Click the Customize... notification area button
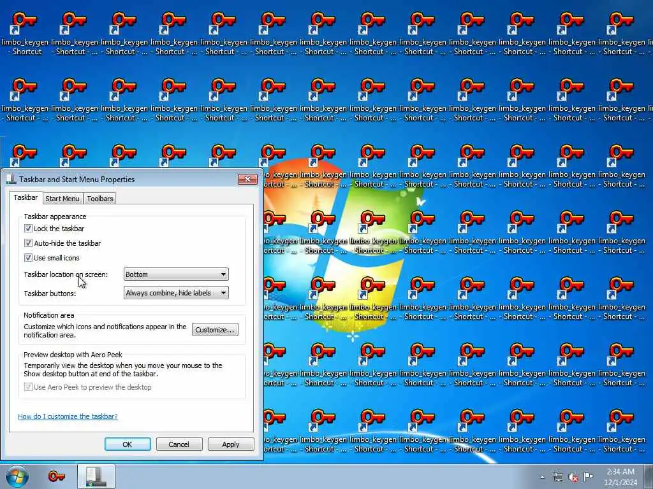Image resolution: width=653 pixels, height=489 pixels. (215, 330)
